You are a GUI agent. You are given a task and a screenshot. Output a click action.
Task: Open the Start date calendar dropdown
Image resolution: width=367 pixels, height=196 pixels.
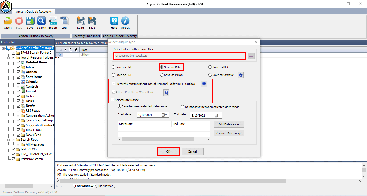click(165, 115)
